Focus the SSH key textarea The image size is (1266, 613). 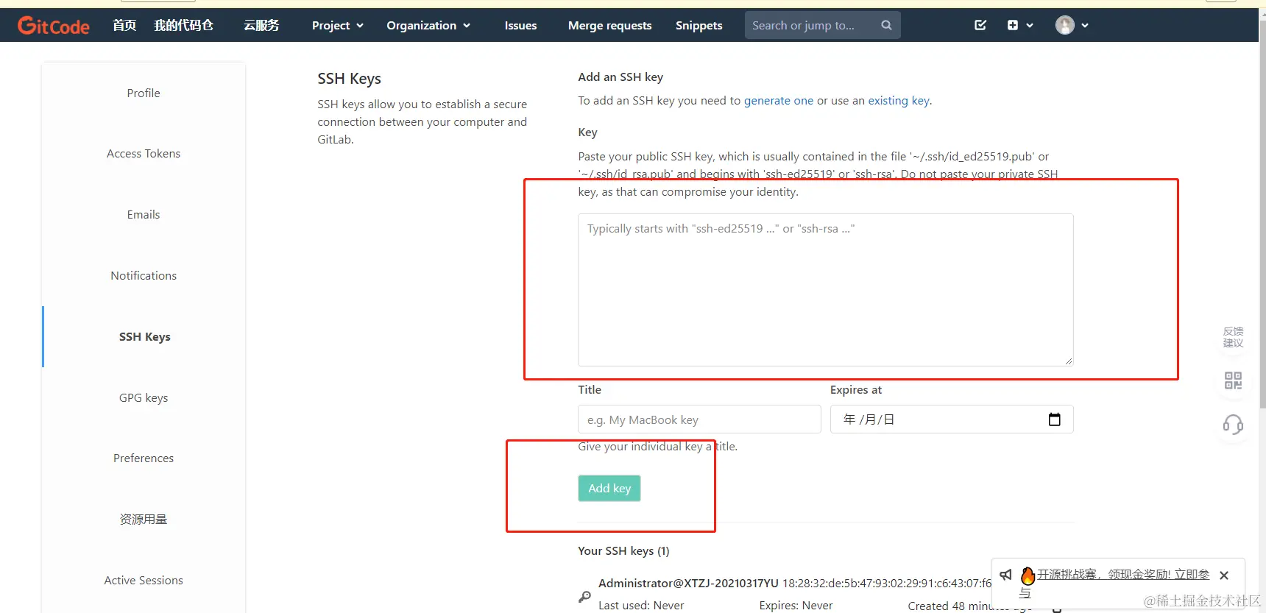825,290
